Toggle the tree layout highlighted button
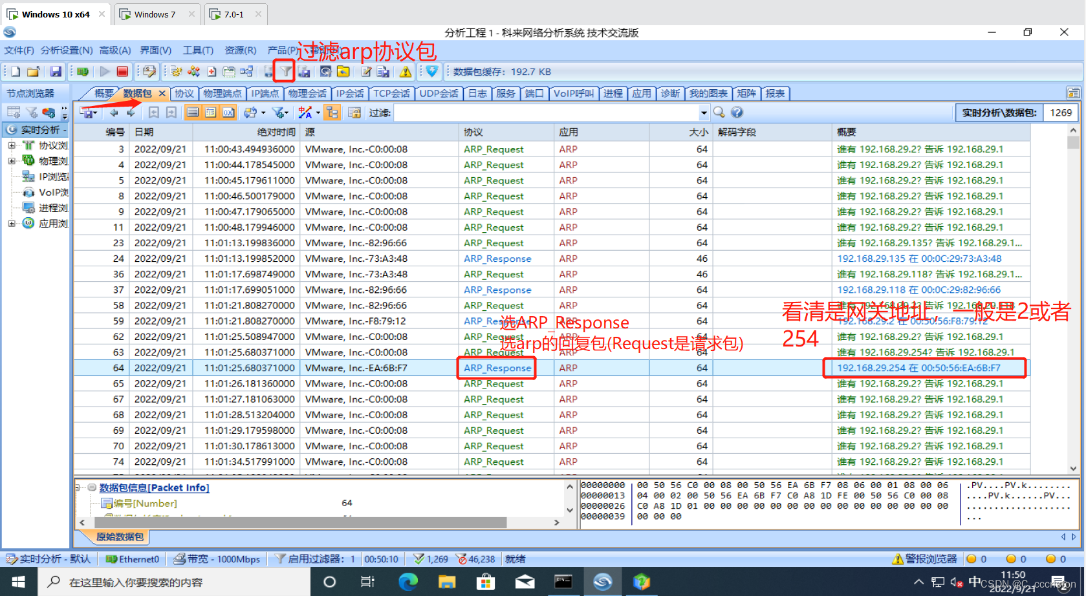Image resolution: width=1086 pixels, height=596 pixels. [x=332, y=112]
